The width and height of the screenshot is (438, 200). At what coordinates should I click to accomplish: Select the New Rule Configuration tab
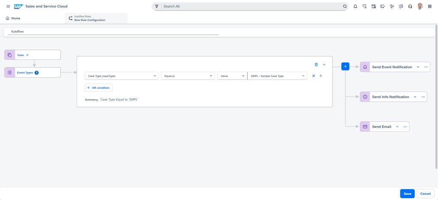96,18
